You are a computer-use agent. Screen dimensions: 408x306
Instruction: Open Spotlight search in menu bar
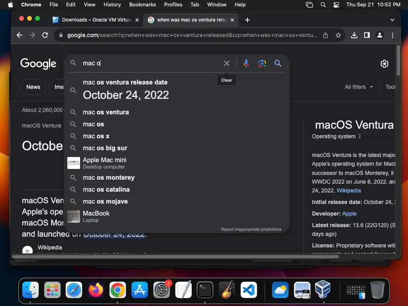pyautogui.click(x=323, y=4)
